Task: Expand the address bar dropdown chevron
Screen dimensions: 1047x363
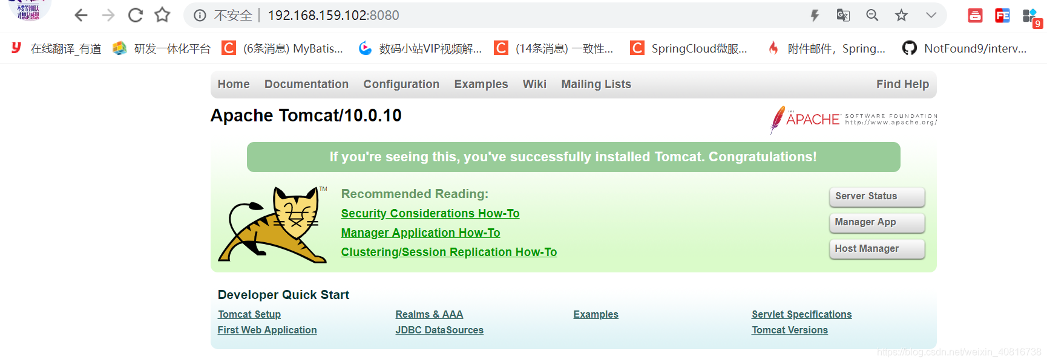Action: [931, 15]
